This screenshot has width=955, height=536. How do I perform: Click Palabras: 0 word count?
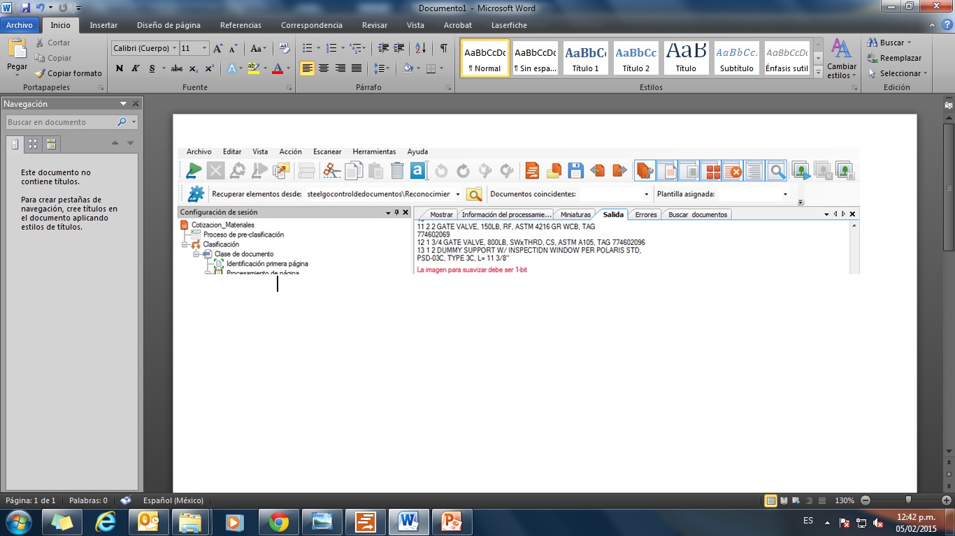[x=88, y=500]
